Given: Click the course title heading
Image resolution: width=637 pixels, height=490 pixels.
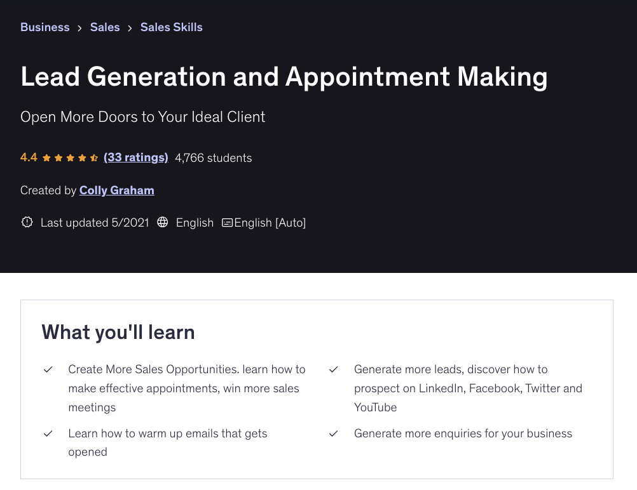Looking at the screenshot, I should click(284, 77).
